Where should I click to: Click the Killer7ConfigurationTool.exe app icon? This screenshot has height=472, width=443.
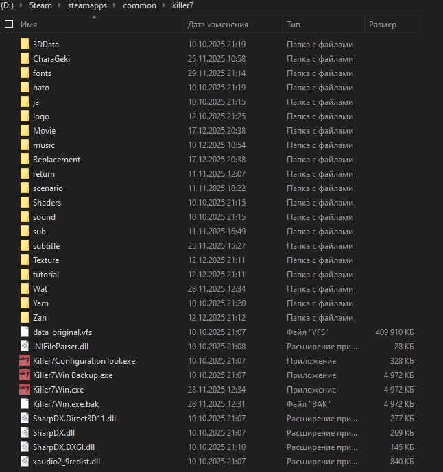[25, 360]
